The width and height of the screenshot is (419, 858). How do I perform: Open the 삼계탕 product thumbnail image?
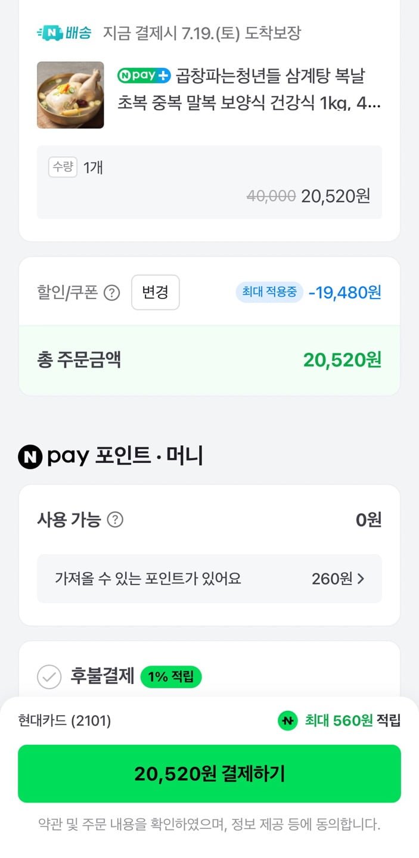pyautogui.click(x=70, y=95)
